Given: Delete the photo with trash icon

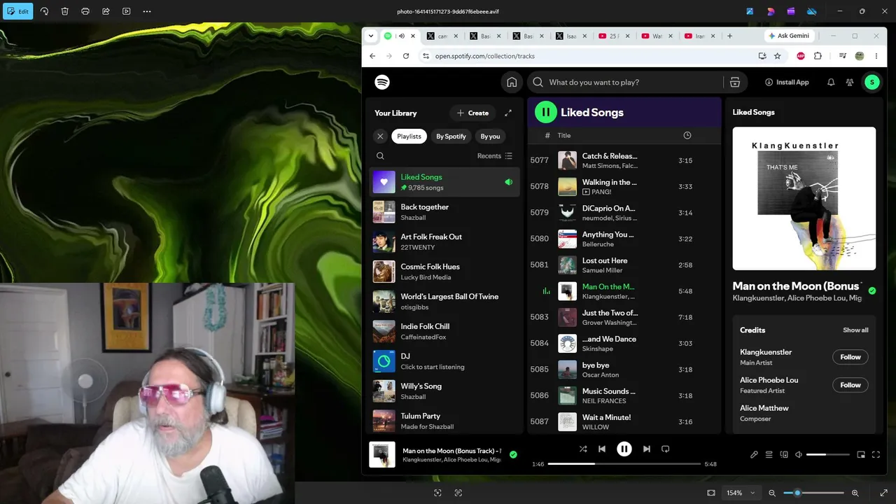Looking at the screenshot, I should point(64,11).
